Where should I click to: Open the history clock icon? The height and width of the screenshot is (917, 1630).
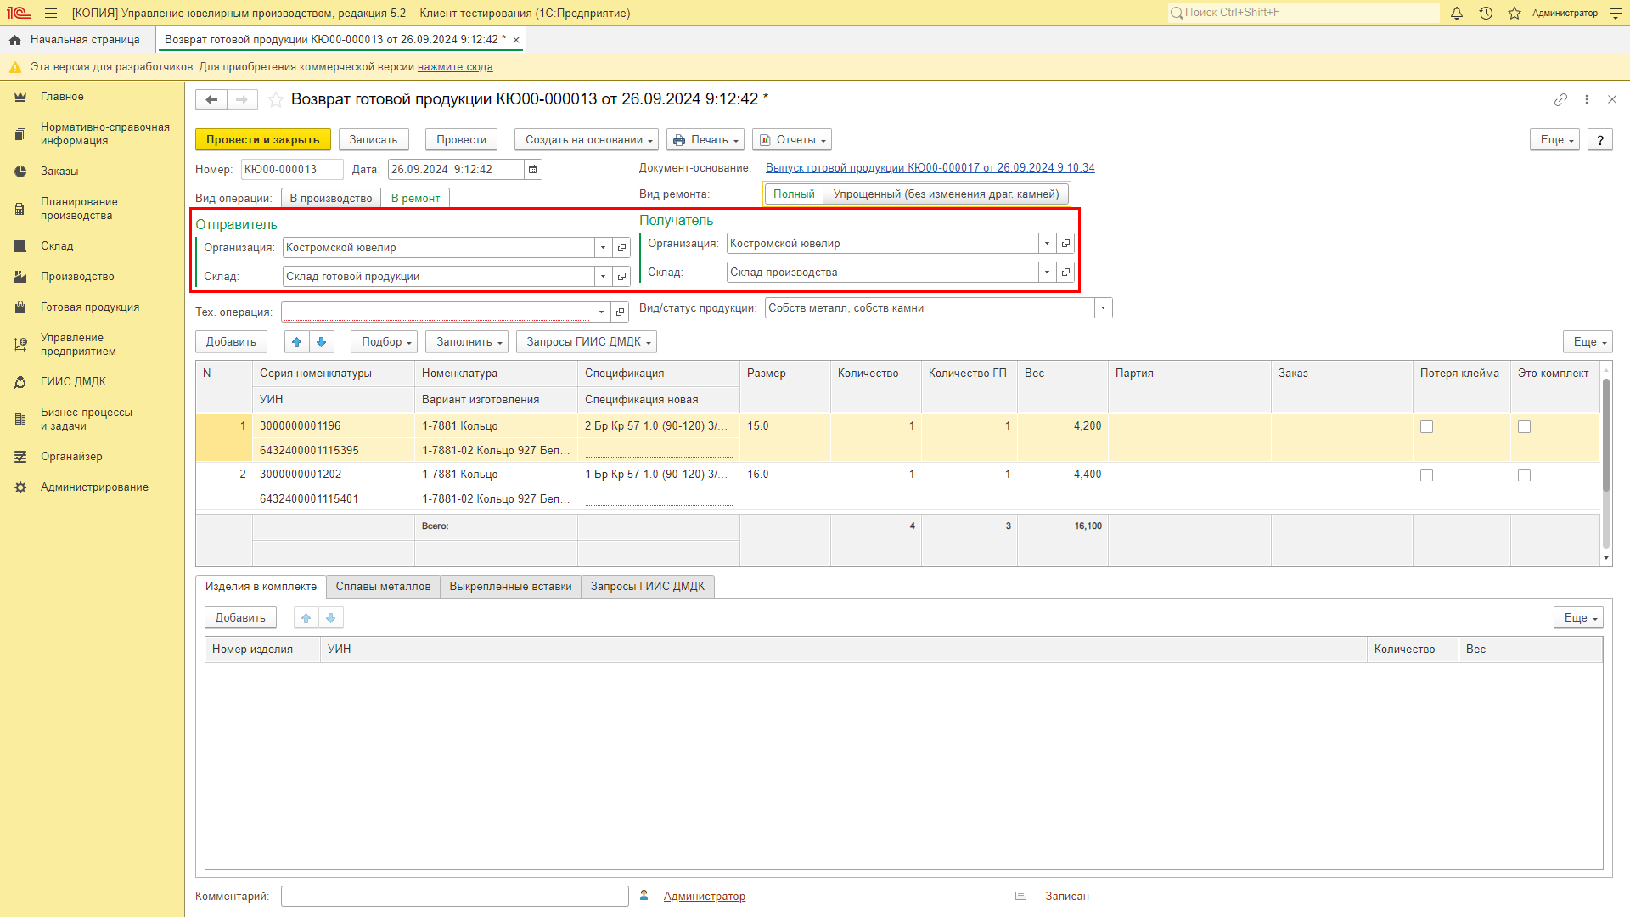tap(1486, 13)
